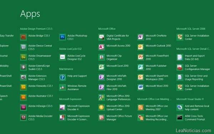Open Microsoft InfoPath Designer 2010 icon
Viewport: 214px width, 134px height.
click(x=102, y=77)
